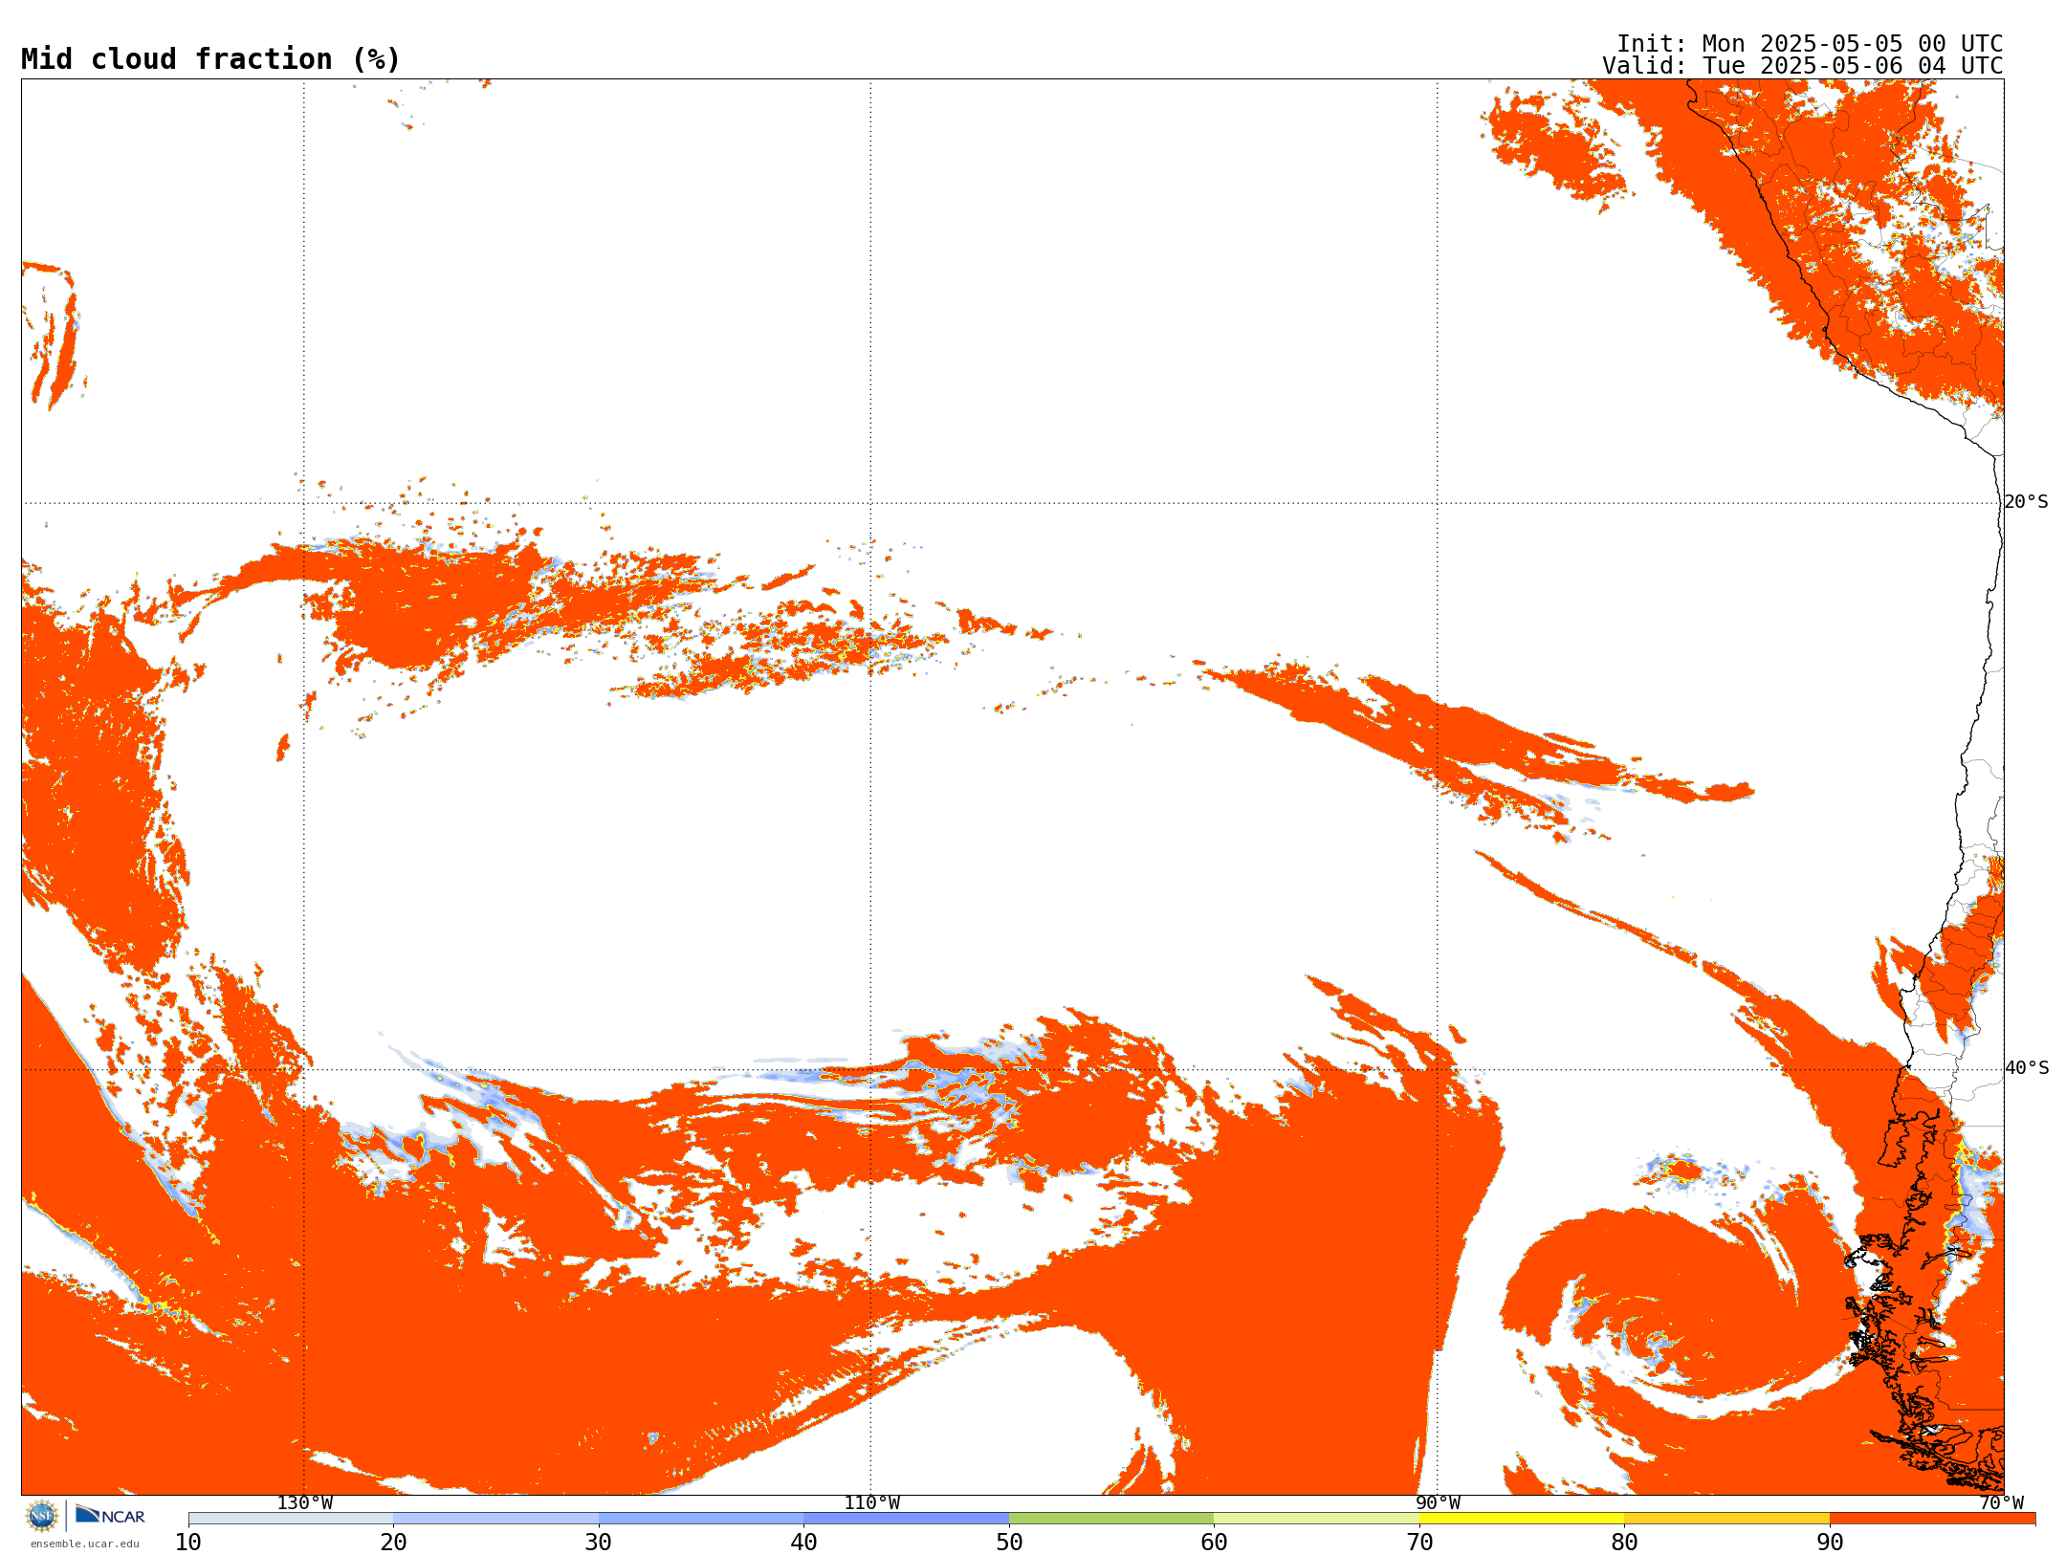Select the 'Valid: Tue 2025-05-06 04 UTC' text
Image resolution: width=2066 pixels, height=1555 pixels.
point(1803,66)
